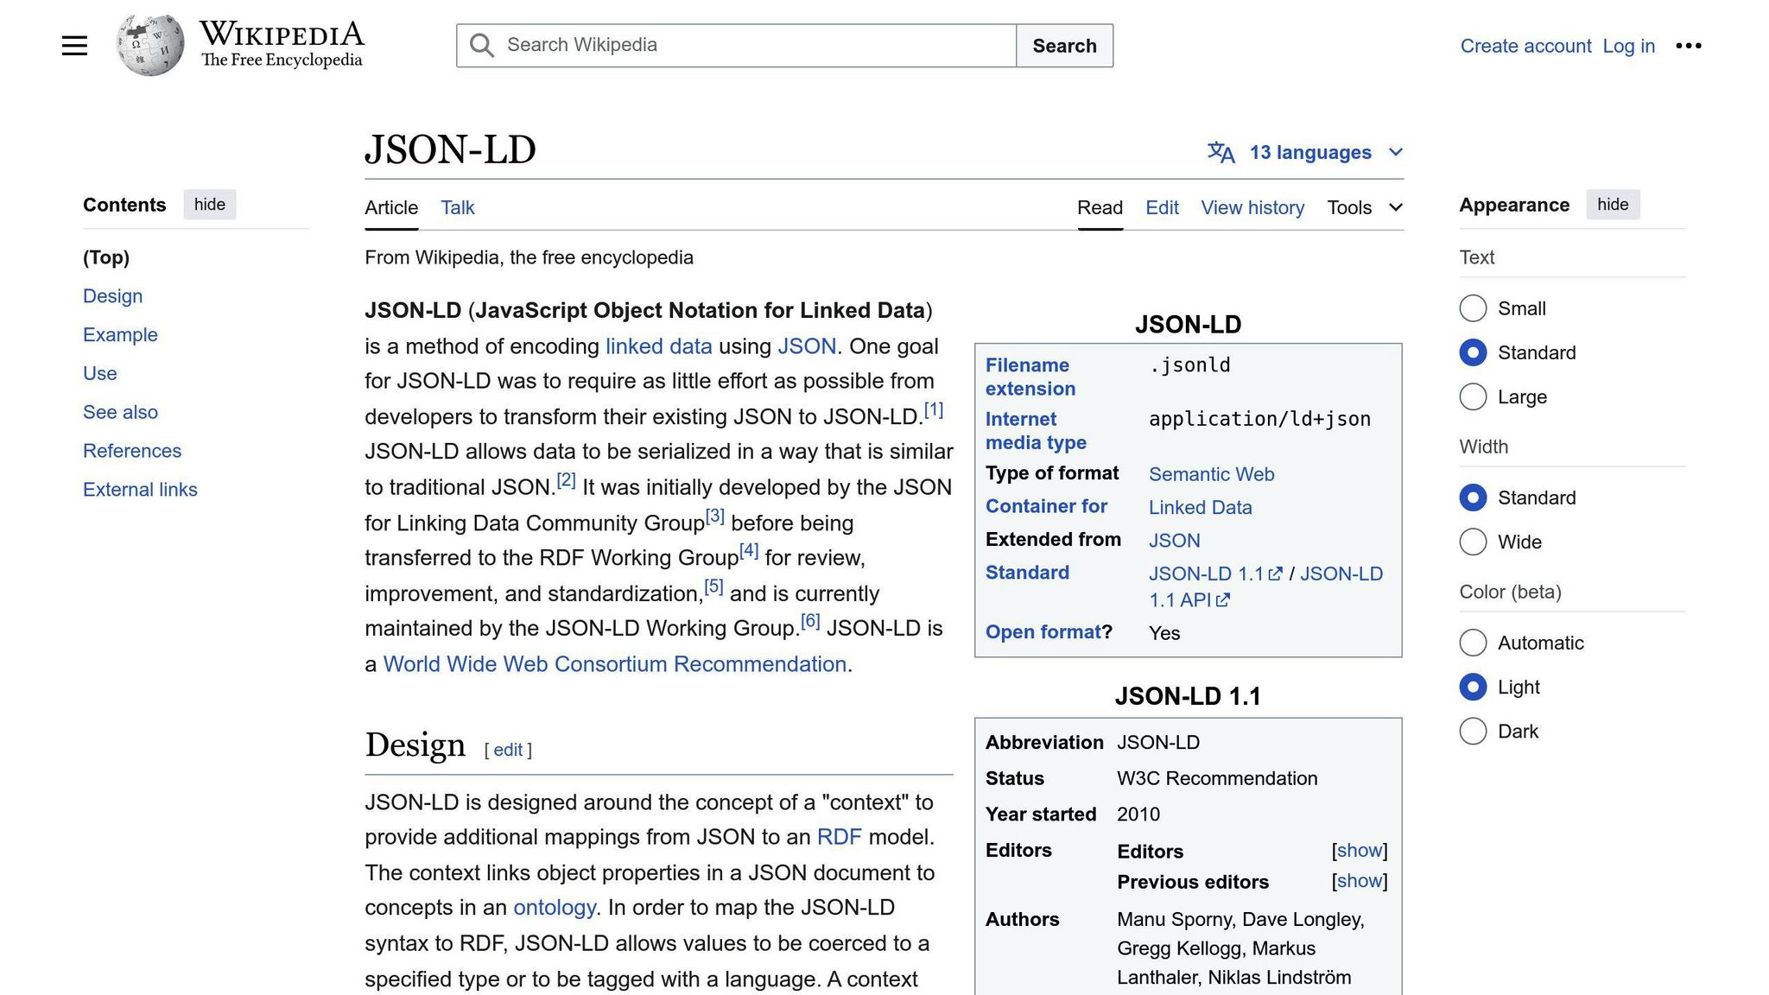The image size is (1769, 995).
Task: Click the magnifying glass search icon
Action: (x=482, y=46)
